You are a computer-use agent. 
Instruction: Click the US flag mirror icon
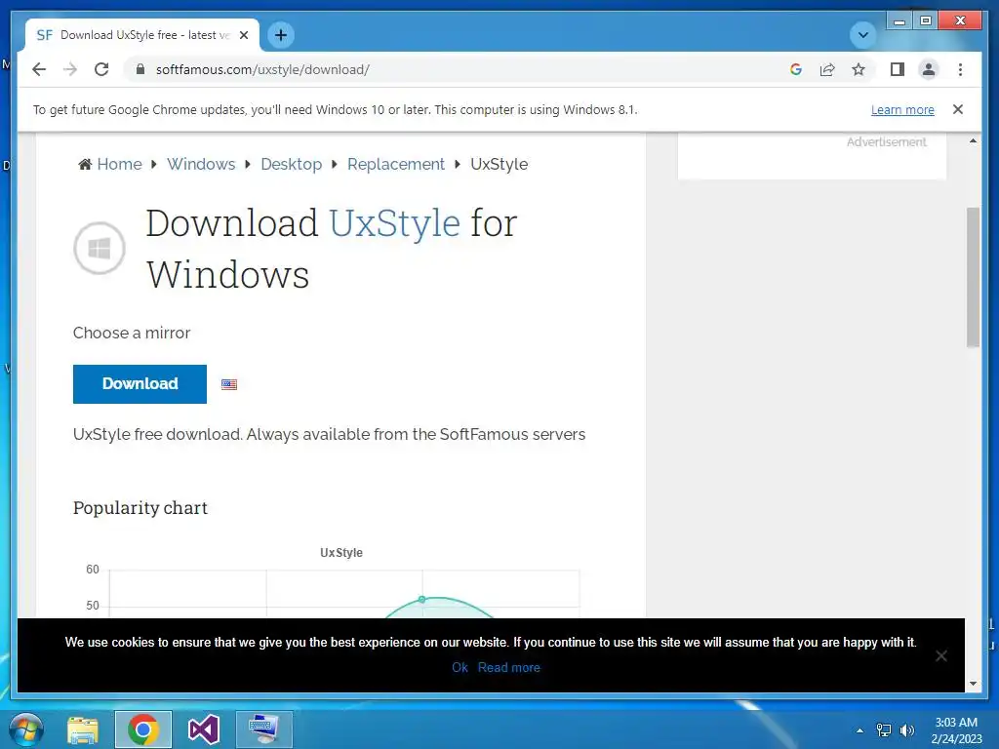[228, 384]
